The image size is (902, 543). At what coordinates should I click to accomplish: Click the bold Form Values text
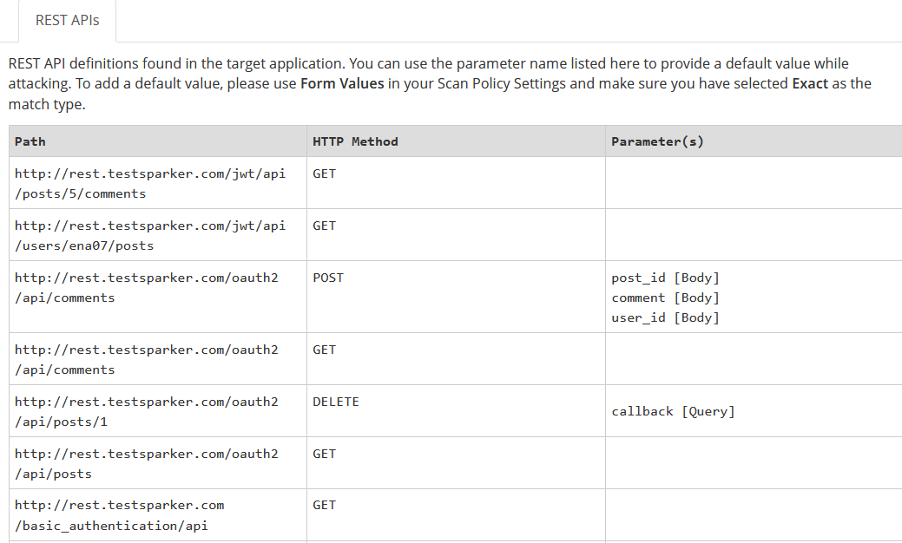pos(343,84)
